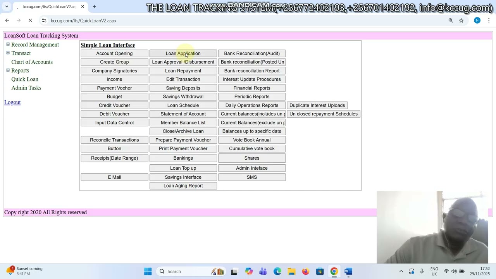Viewport: 496px width, 279px height.
Task: Expand the Transact tree node
Action: (x=8, y=53)
